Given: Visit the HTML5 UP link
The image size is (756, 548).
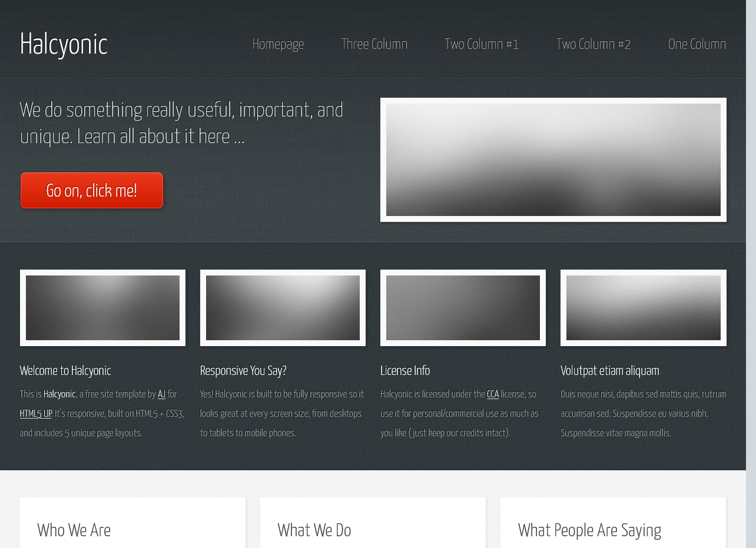Looking at the screenshot, I should [36, 414].
